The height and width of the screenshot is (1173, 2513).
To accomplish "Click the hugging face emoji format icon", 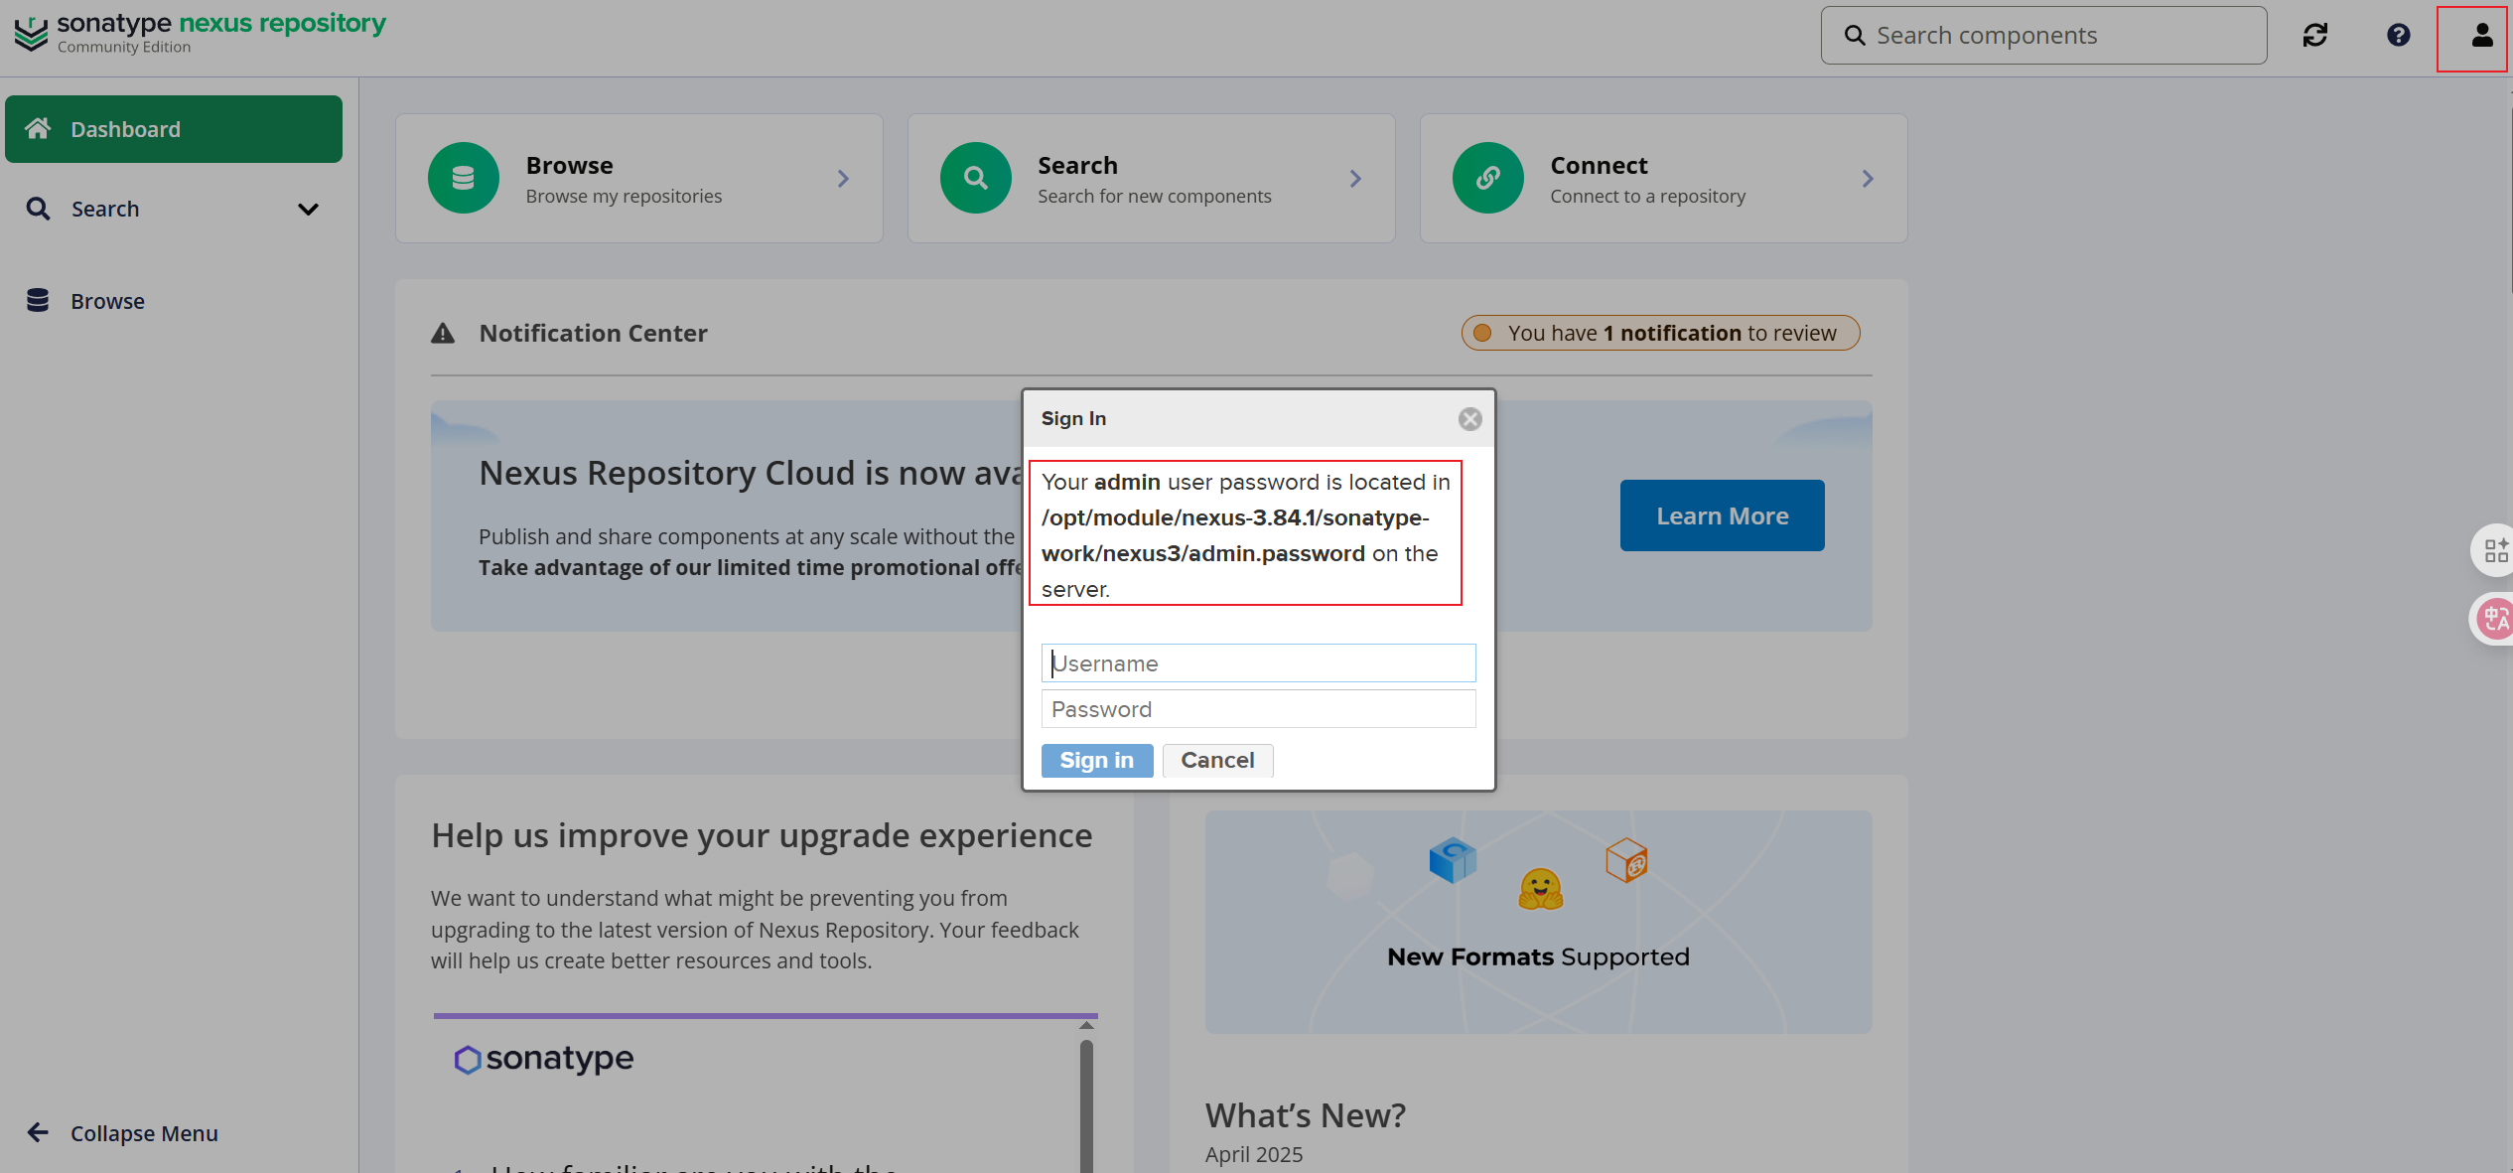I will coord(1540,890).
